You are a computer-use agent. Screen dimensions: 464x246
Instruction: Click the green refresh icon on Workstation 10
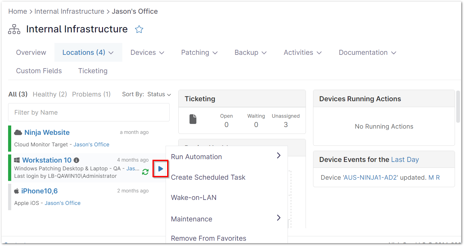pos(145,172)
